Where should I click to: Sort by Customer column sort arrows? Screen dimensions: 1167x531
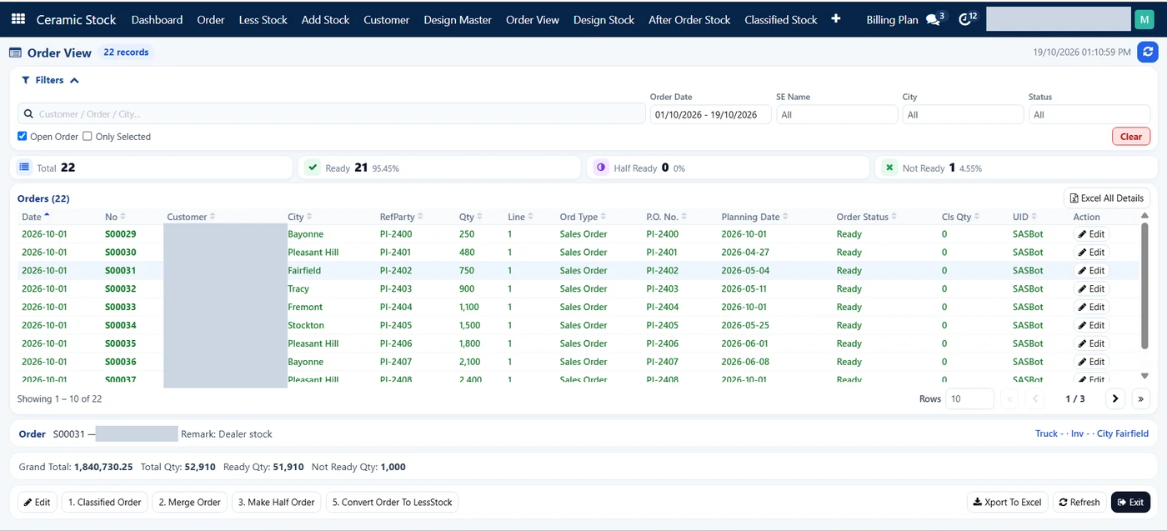click(x=213, y=217)
